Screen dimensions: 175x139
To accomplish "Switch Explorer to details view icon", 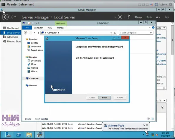I will coord(149,119).
